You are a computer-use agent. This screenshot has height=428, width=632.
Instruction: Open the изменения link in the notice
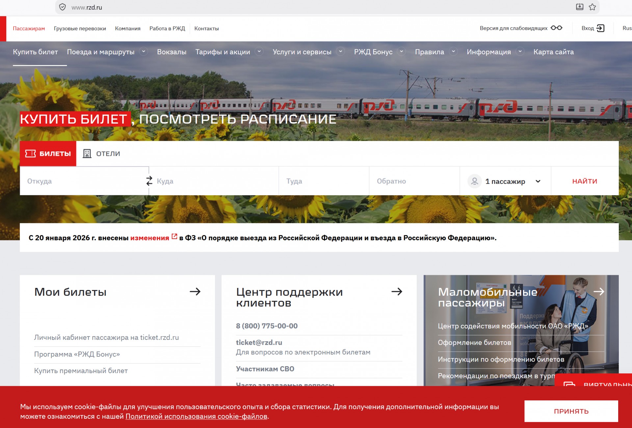pyautogui.click(x=150, y=238)
